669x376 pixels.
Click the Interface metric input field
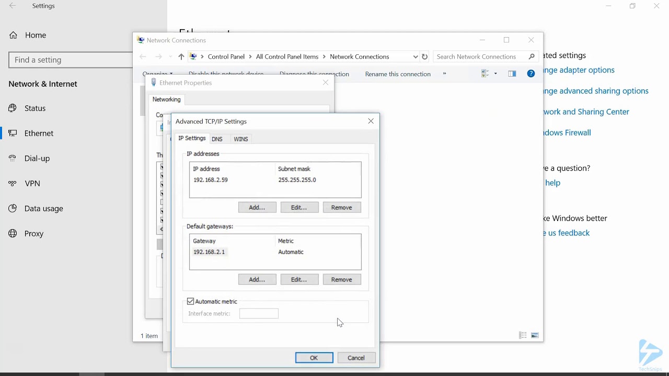pyautogui.click(x=259, y=313)
